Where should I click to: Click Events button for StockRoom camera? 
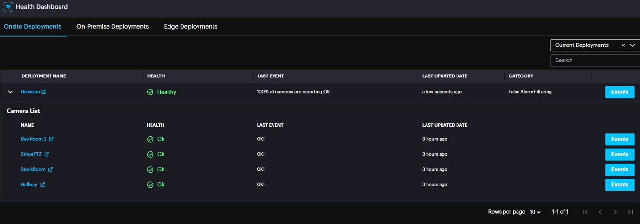pyautogui.click(x=619, y=169)
